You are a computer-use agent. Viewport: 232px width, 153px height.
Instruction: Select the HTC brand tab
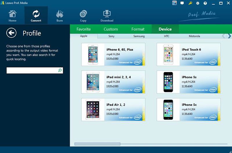(x=167, y=36)
